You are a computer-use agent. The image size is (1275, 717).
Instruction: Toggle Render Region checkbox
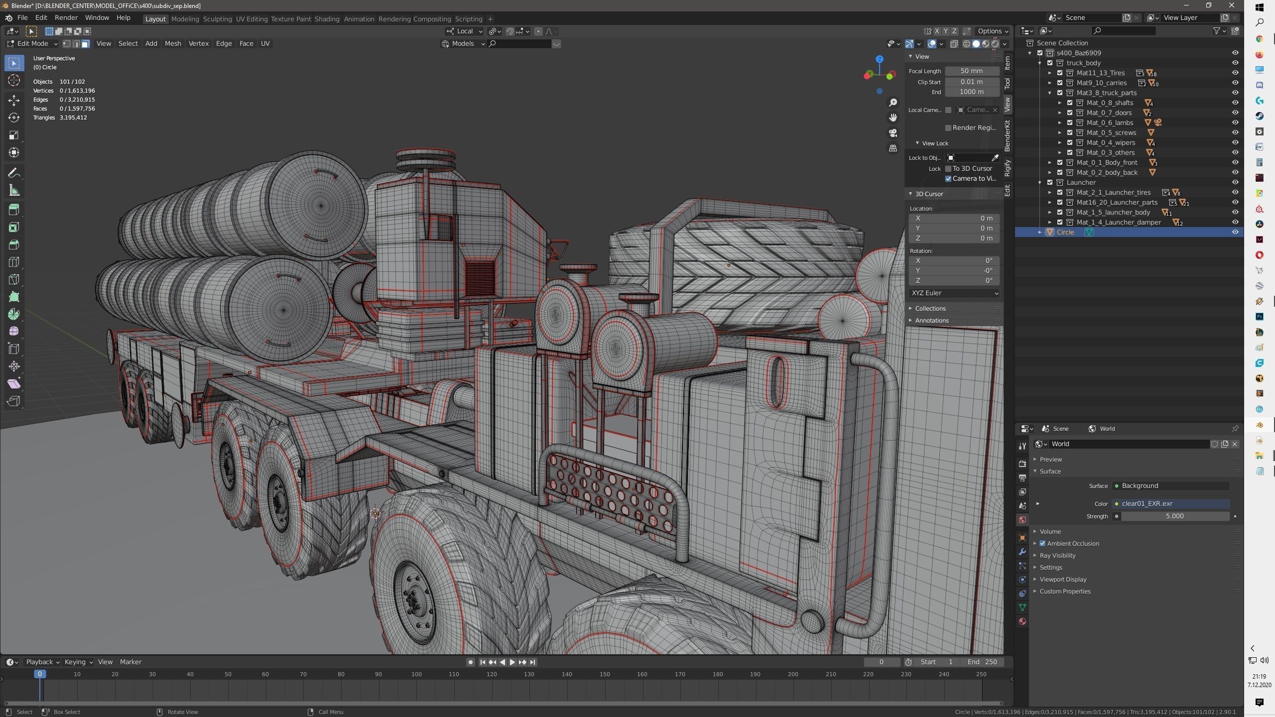[x=948, y=128]
